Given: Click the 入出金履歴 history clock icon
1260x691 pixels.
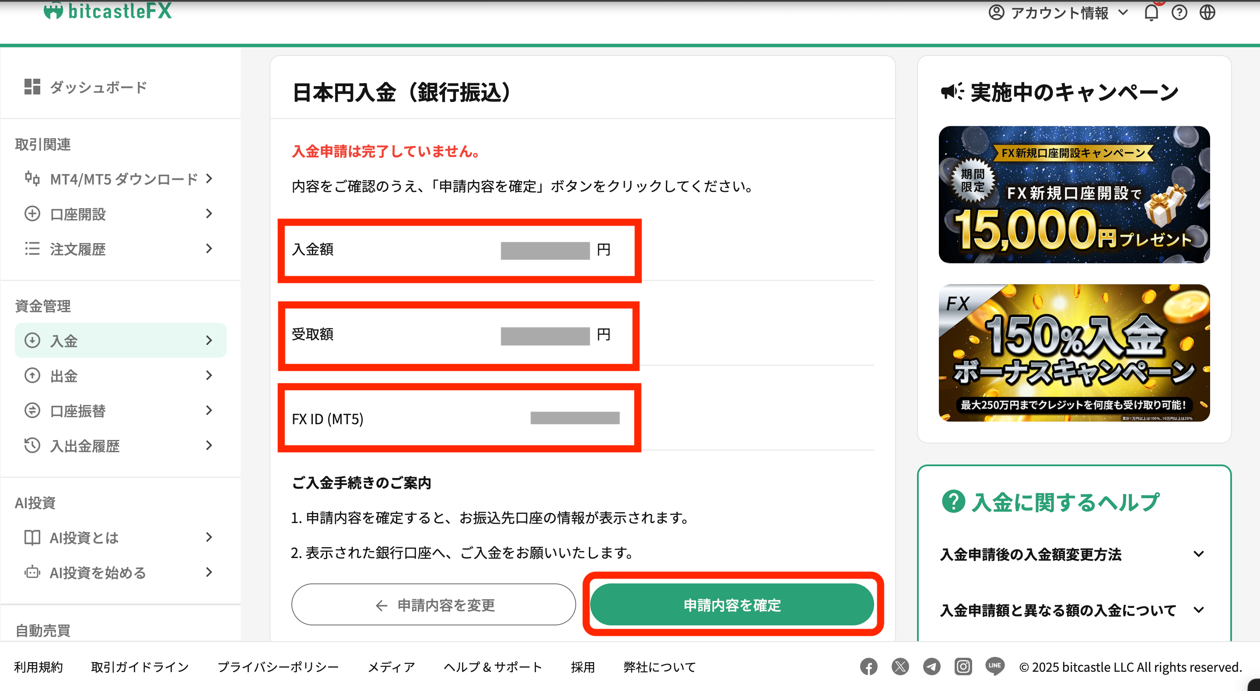Looking at the screenshot, I should (x=32, y=445).
